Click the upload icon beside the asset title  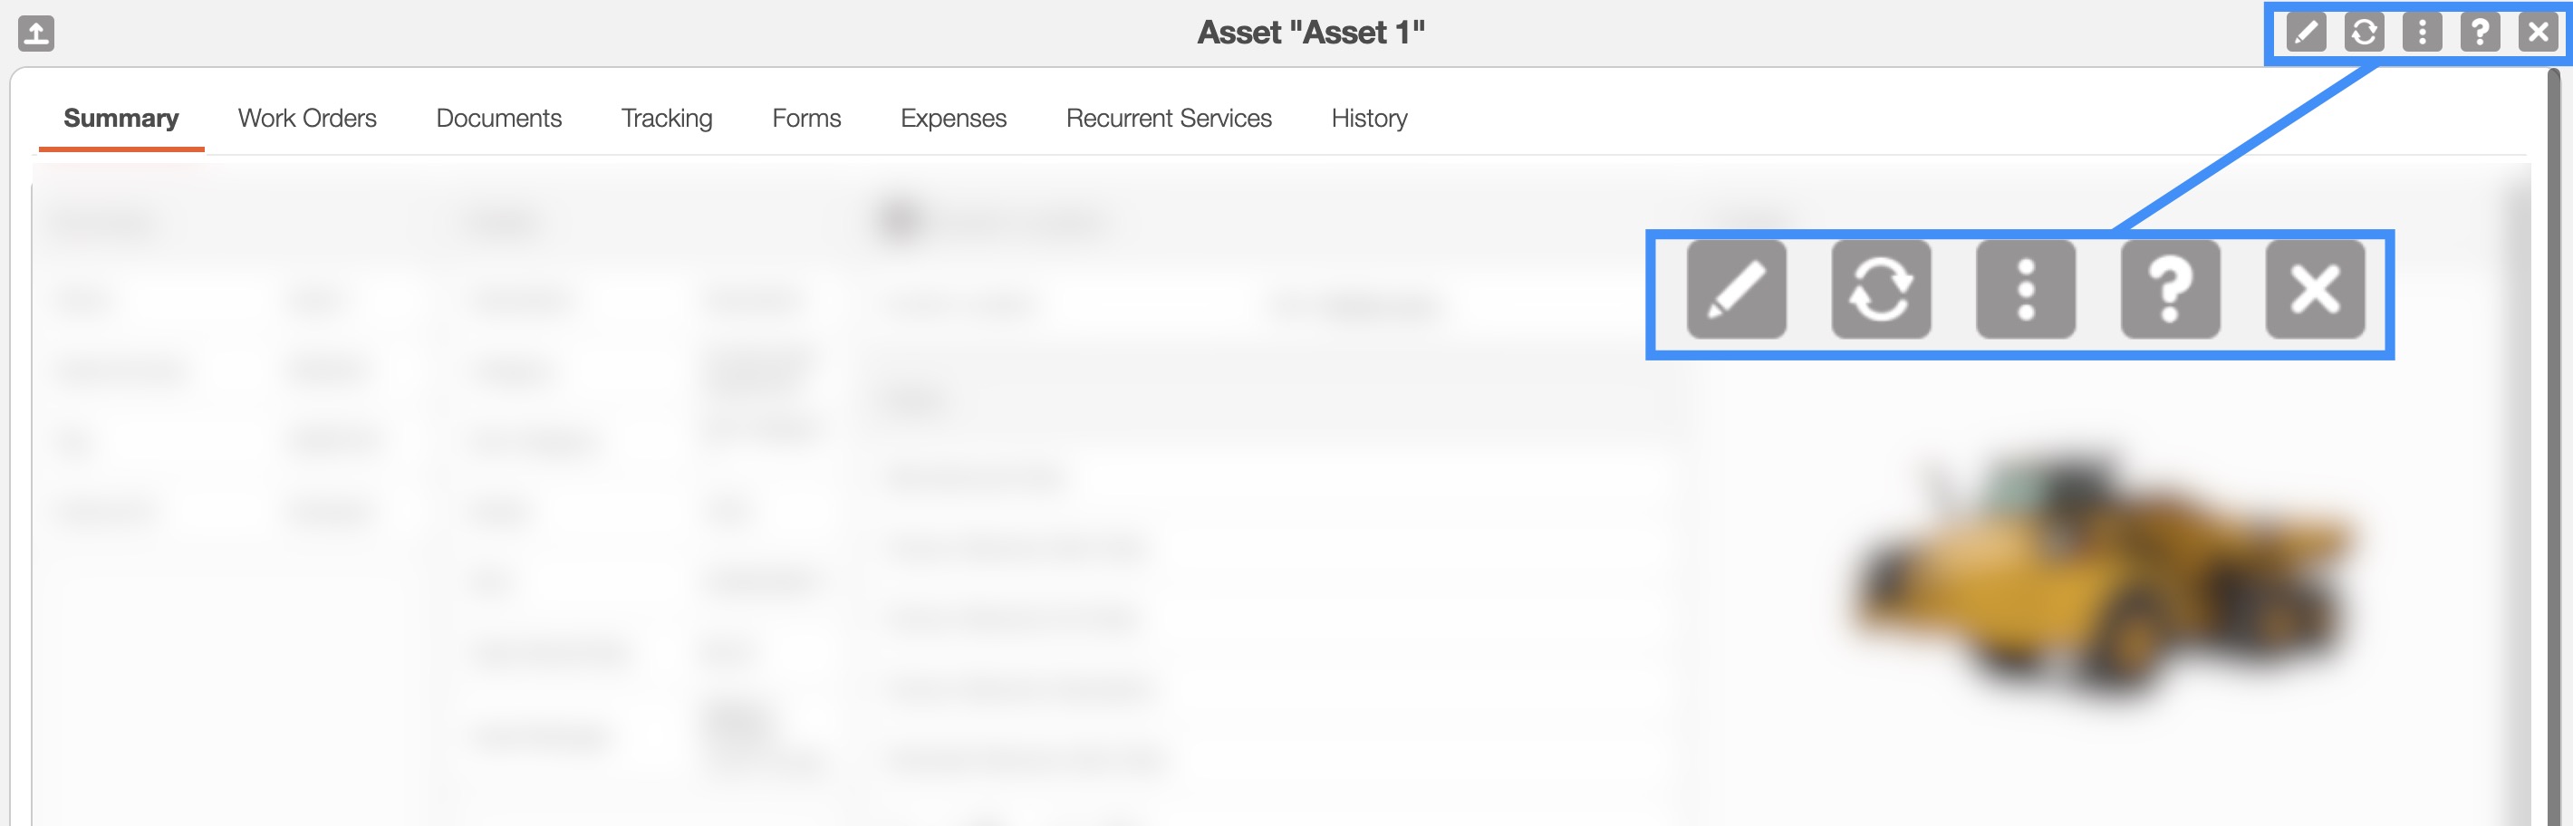36,33
